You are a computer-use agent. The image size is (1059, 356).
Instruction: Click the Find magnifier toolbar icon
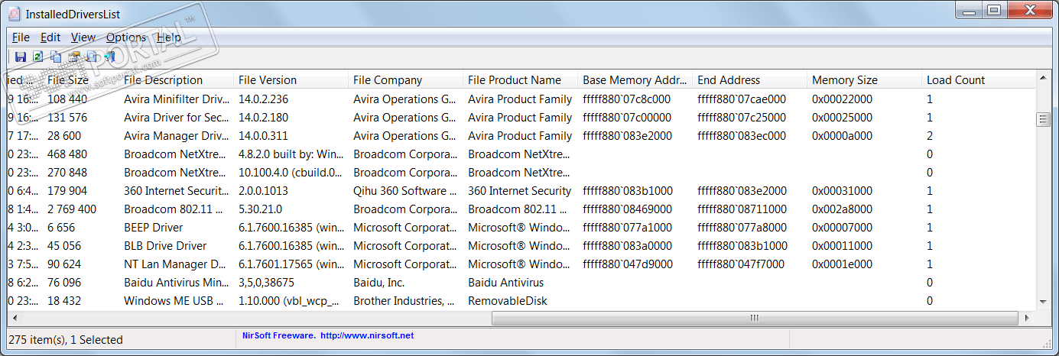(92, 57)
